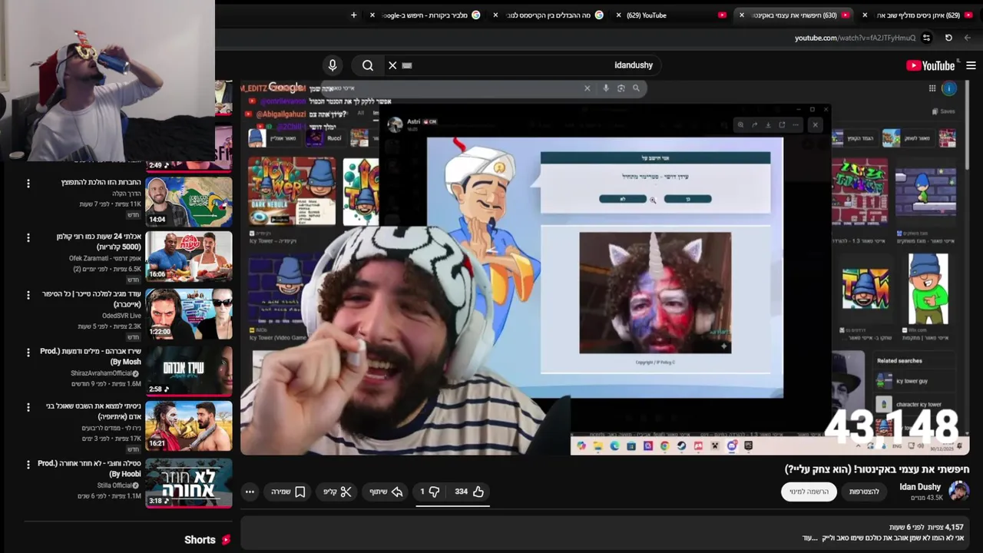Open the 16:06 'אכלתי 24 שעות' thumbnail

click(189, 258)
